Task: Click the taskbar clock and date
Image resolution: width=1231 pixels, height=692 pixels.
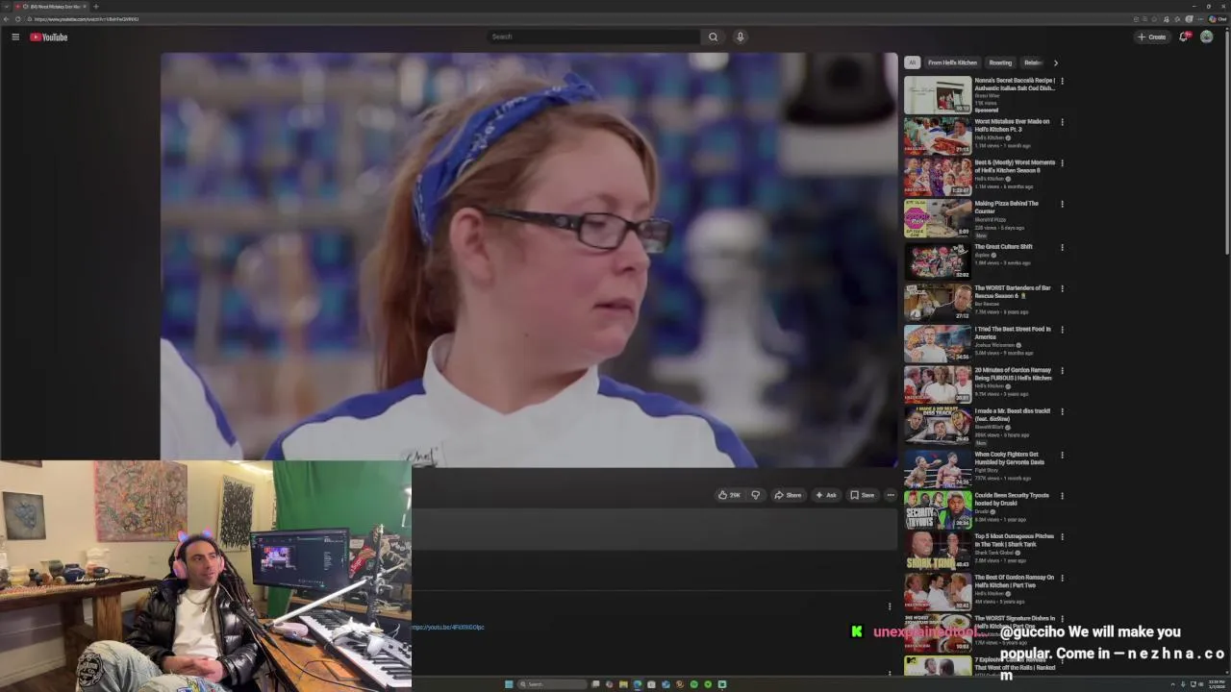Action: (x=1217, y=684)
